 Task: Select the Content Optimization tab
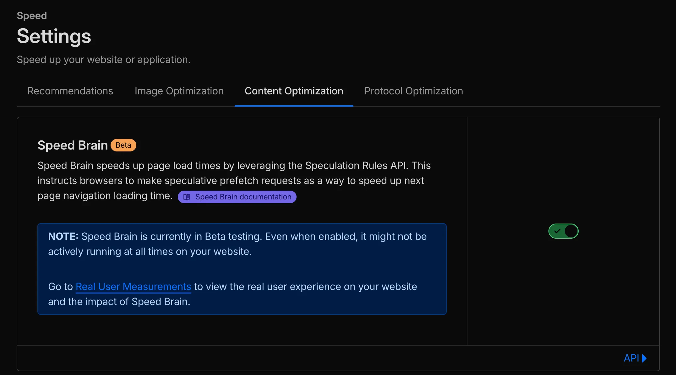294,91
